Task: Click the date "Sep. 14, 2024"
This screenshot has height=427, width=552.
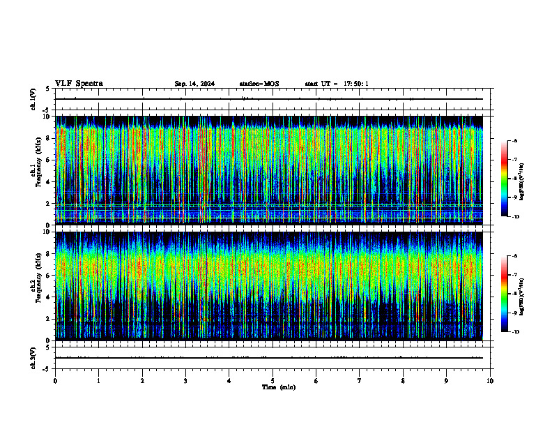Action: [194, 84]
